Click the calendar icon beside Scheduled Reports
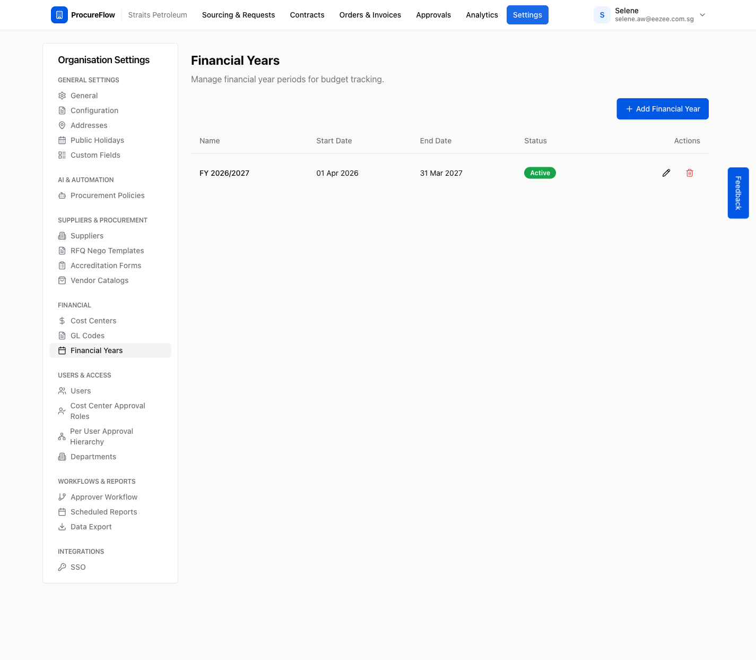This screenshot has height=660, width=756. click(x=62, y=512)
